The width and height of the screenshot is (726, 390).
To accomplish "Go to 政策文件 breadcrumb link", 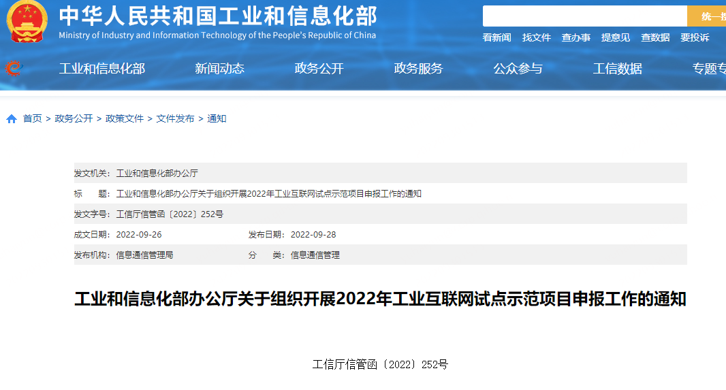I will click(x=125, y=119).
